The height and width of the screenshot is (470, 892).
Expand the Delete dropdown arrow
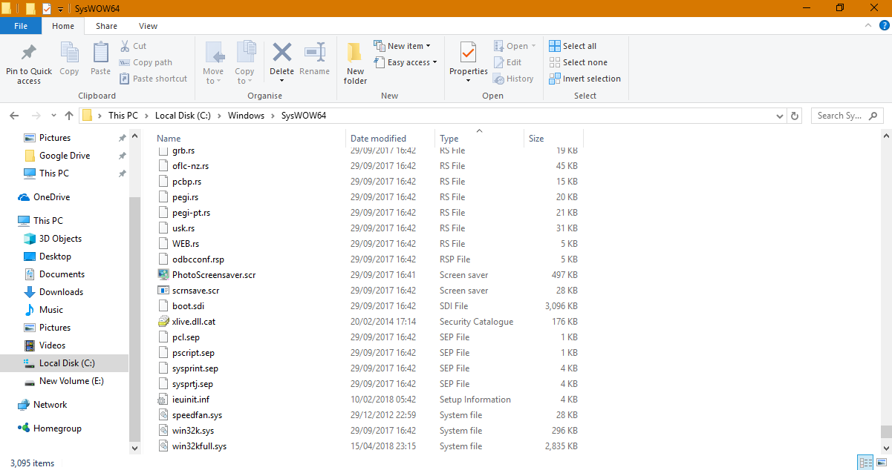281,80
